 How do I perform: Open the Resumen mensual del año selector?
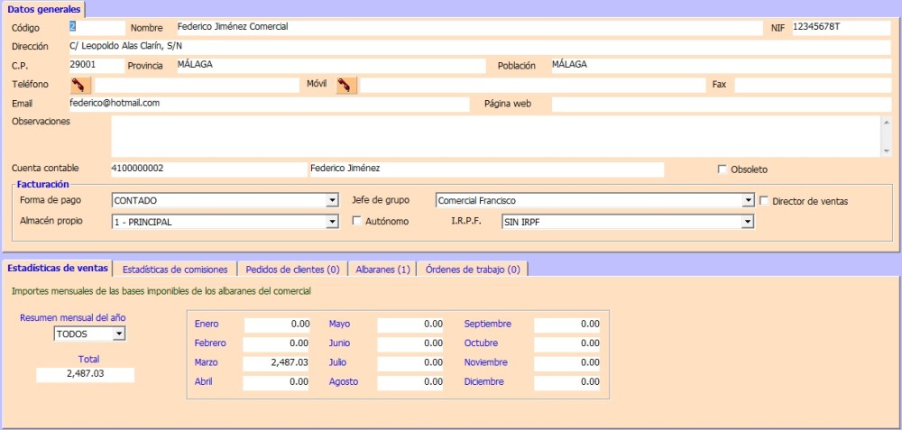point(119,334)
